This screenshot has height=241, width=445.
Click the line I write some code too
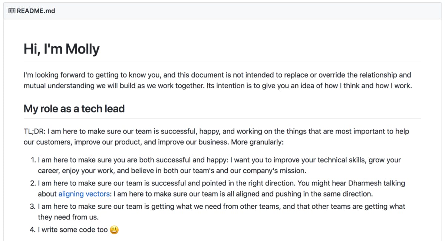click(72, 230)
